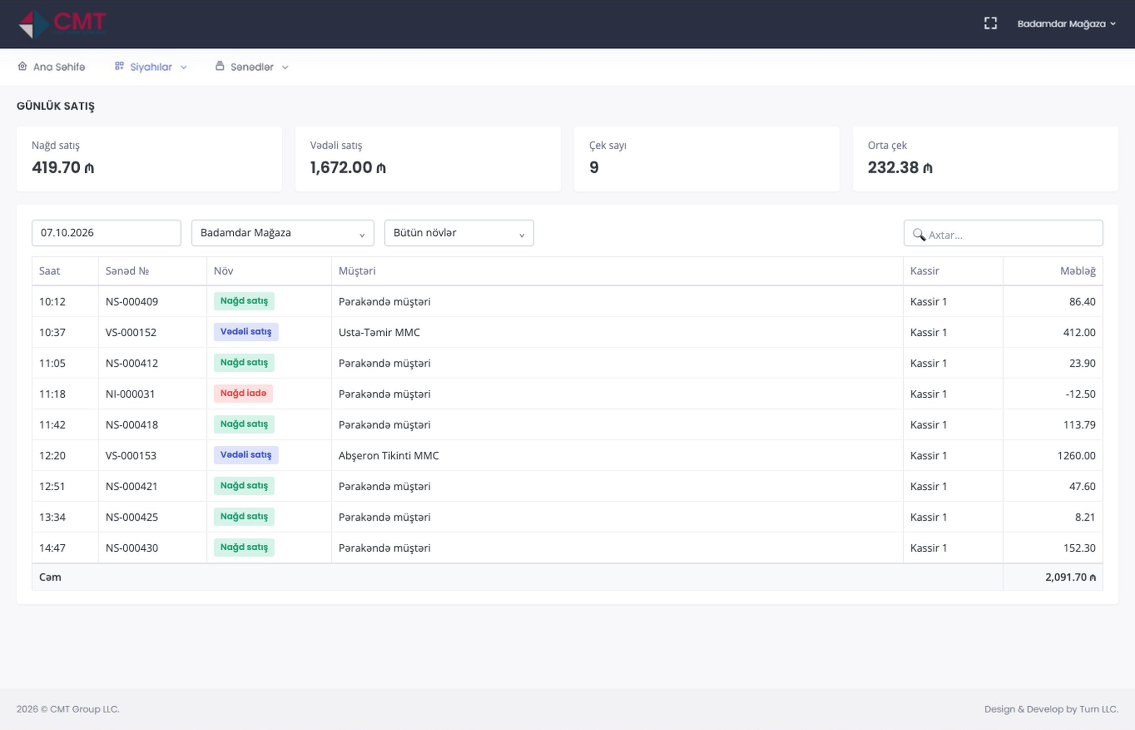Click the home icon beside Ana Səhifə
The width and height of the screenshot is (1135, 730).
point(22,66)
